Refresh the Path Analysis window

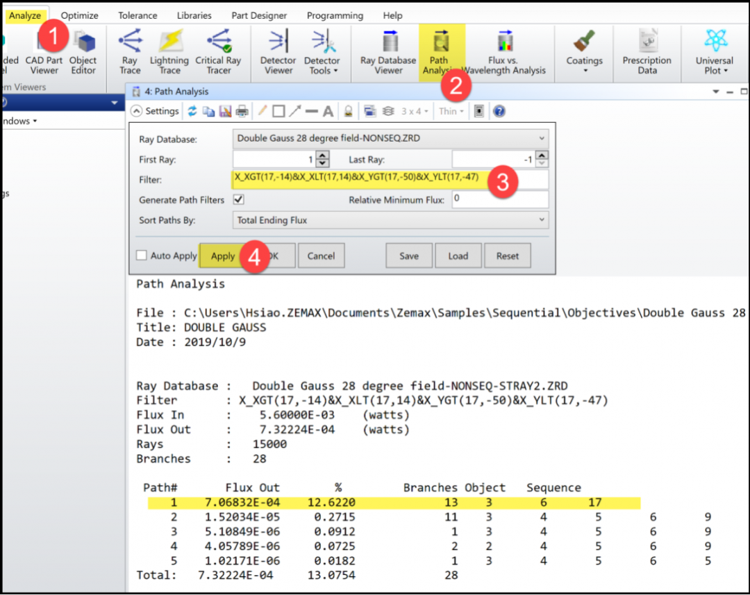pos(192,112)
